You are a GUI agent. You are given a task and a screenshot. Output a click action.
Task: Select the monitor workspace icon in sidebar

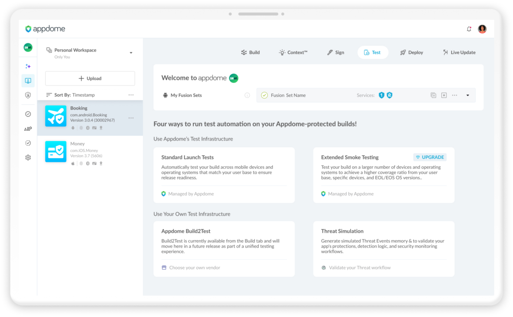[x=28, y=81]
